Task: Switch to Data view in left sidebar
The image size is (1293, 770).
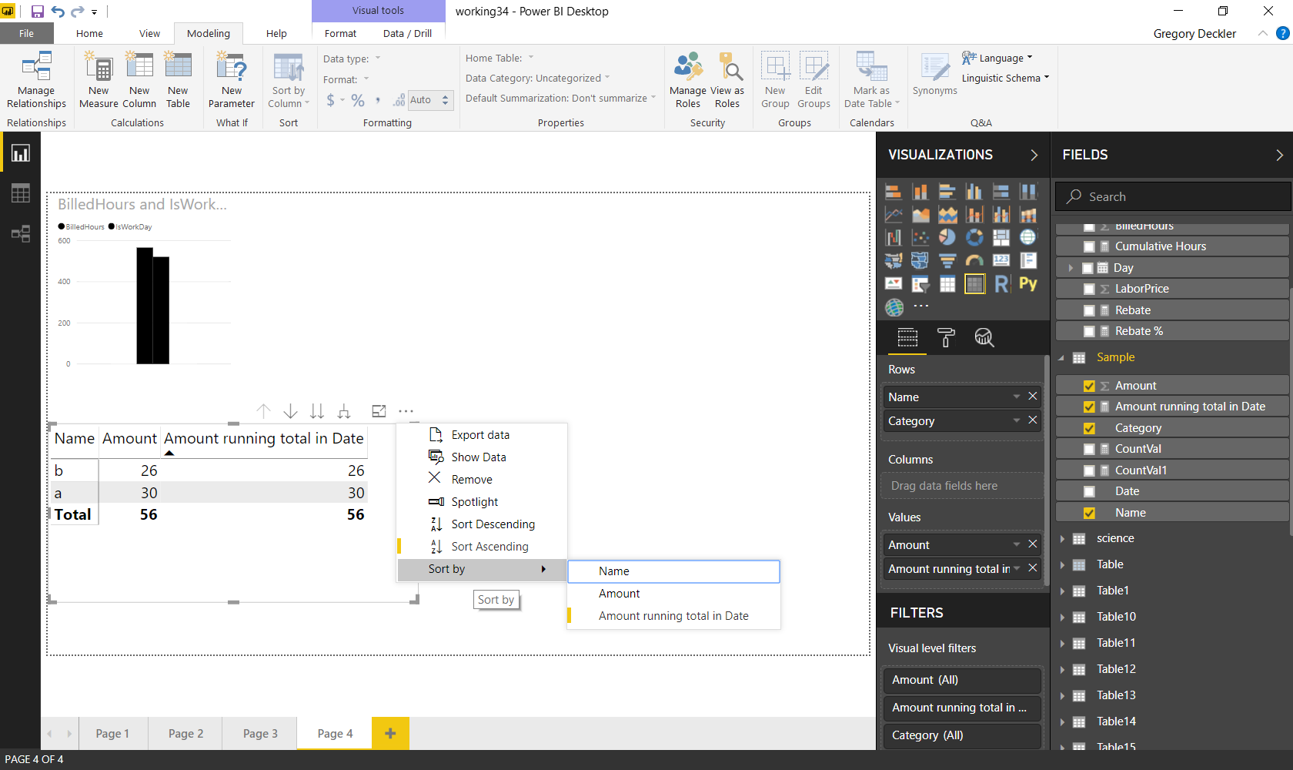Action: [21, 193]
